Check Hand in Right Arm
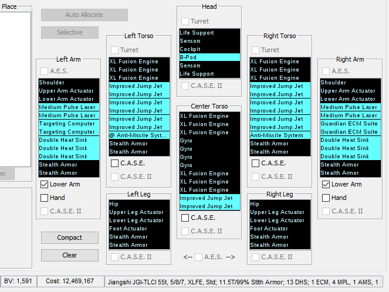 [x=326, y=198]
